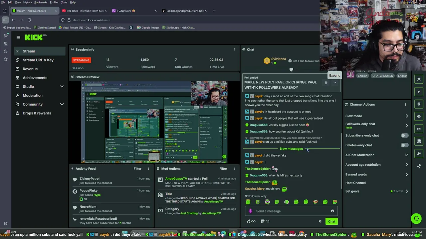Switch to handyandeproductions TikTok tab

pos(184,11)
